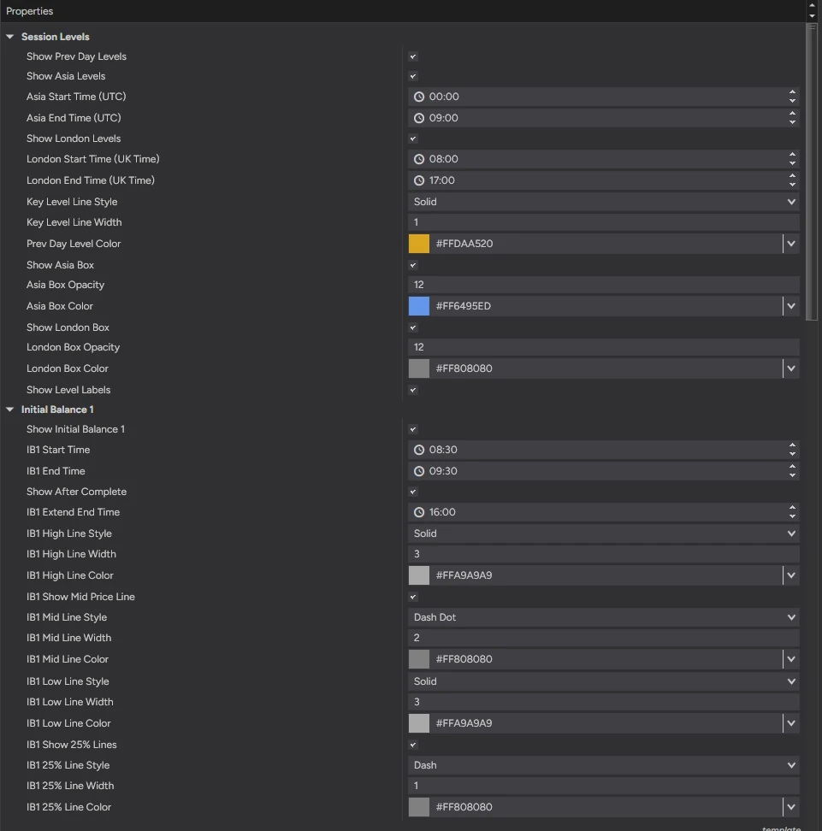Screen dimensions: 822x831
Task: Click the Properties panel title
Action: [30, 10]
